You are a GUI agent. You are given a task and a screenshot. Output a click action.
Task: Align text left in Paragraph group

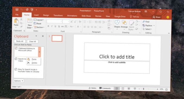tap(85, 27)
